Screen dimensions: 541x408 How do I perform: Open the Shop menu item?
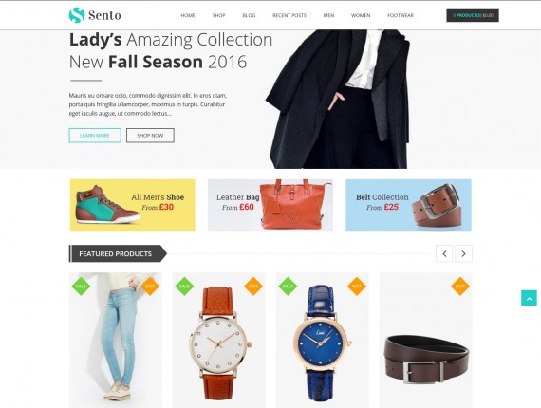coord(218,15)
